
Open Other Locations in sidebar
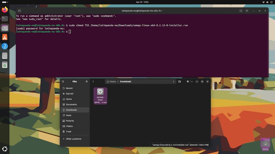pyautogui.click(x=74, y=139)
